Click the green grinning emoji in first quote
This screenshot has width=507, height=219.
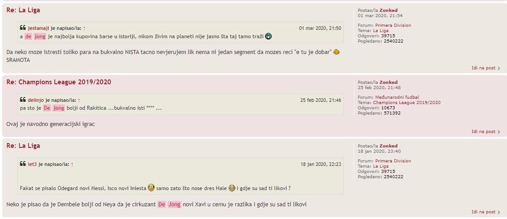268,36
